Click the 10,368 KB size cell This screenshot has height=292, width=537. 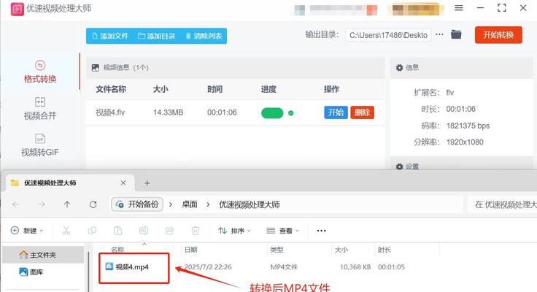355,267
